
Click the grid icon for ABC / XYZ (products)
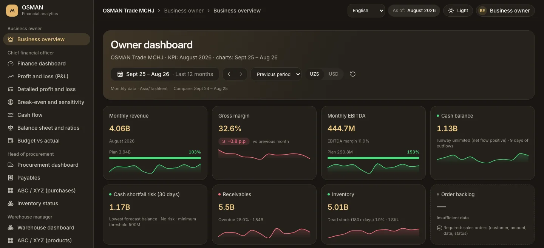click(11, 240)
